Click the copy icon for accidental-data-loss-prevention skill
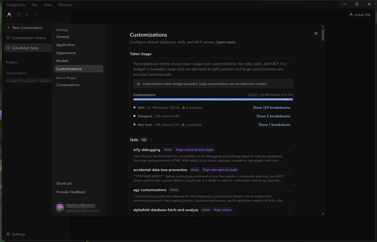Image resolution: width=377 pixels, height=242 pixels. (290, 171)
